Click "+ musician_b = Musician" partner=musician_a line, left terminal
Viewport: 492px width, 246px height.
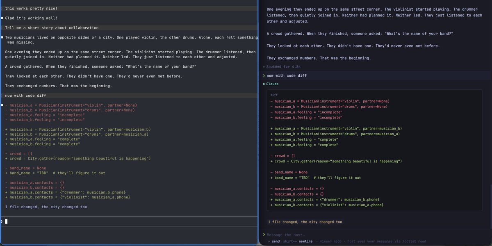[x=77, y=134]
